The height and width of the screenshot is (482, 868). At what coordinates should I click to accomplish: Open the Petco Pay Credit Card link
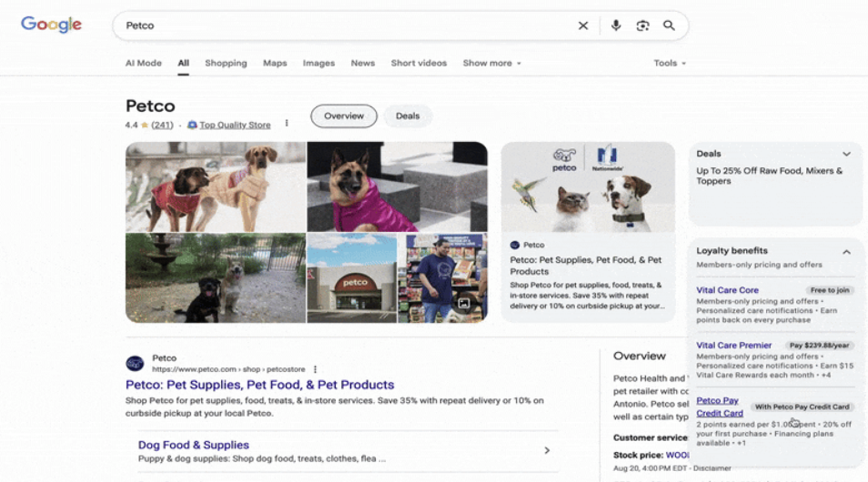click(719, 407)
